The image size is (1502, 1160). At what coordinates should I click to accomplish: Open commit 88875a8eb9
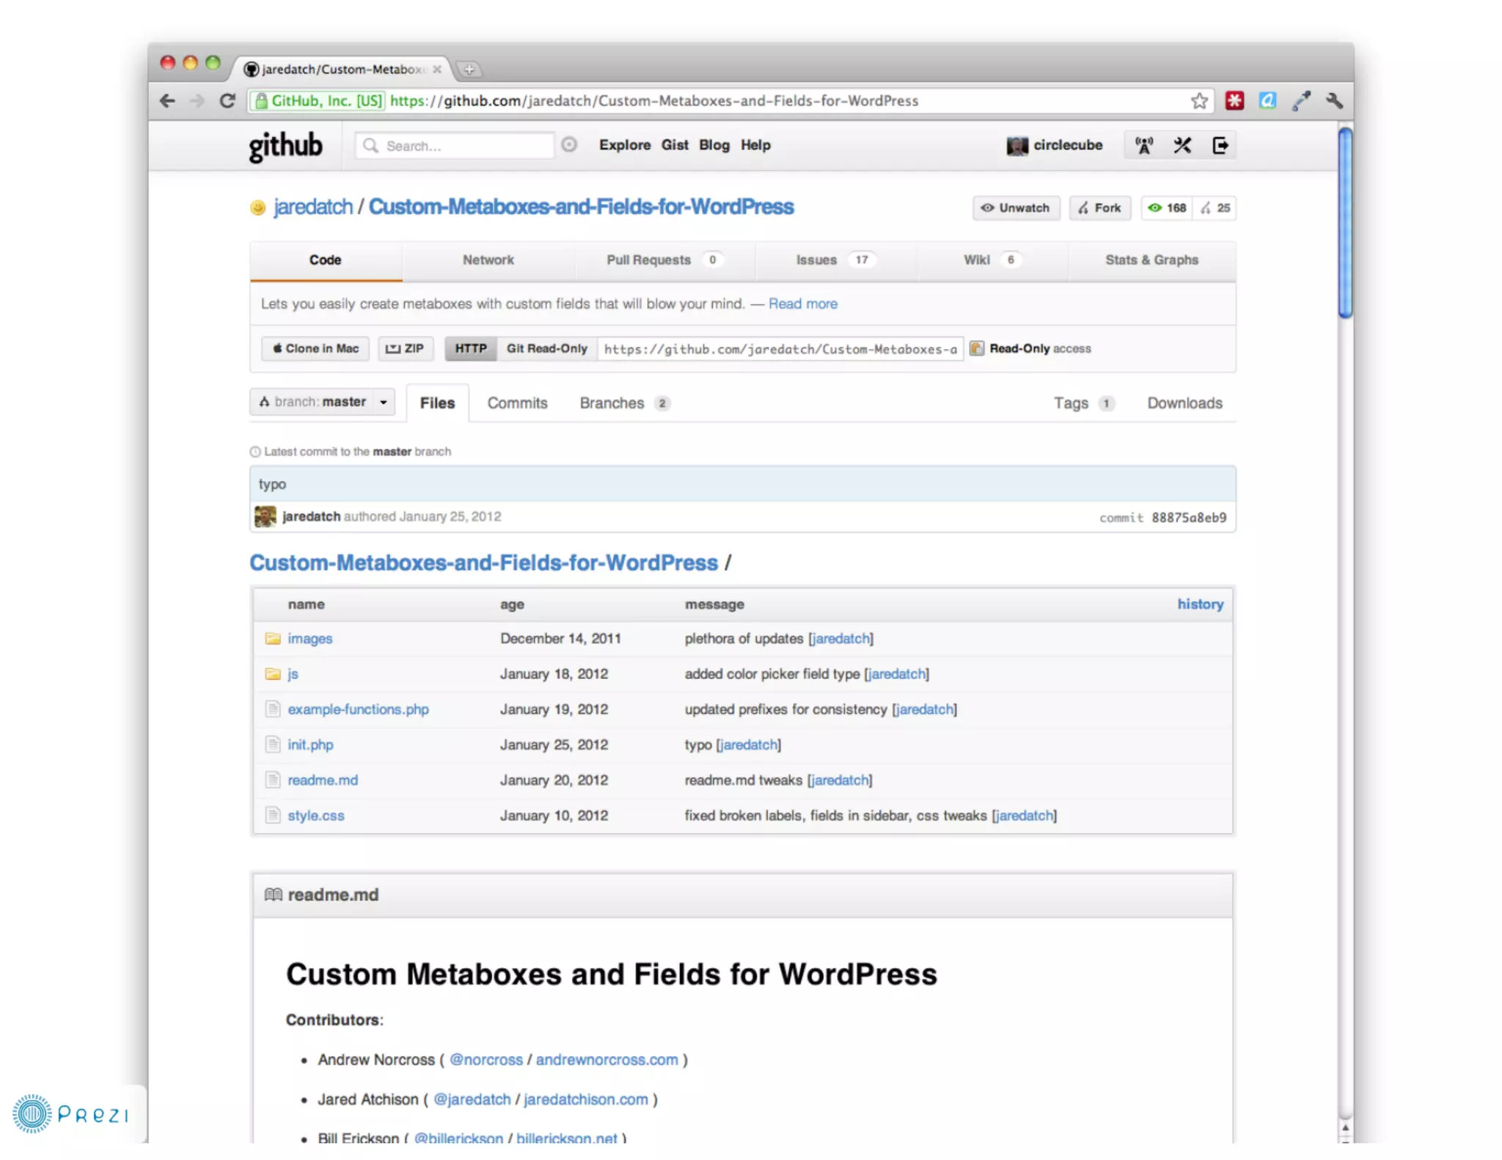1189,518
